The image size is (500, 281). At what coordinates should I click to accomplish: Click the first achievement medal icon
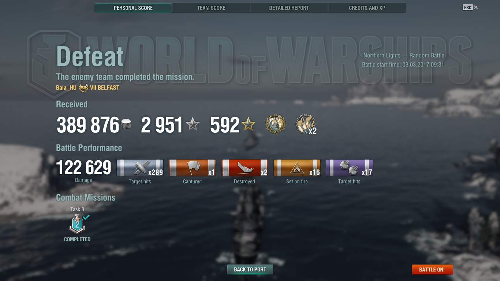275,124
